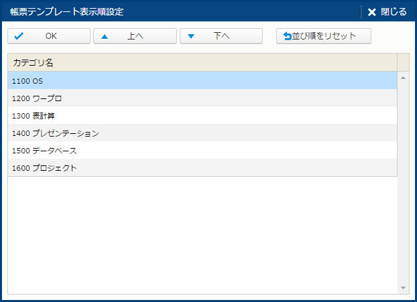Click the scrollbar down arrow
The height and width of the screenshot is (302, 417).
click(x=404, y=288)
